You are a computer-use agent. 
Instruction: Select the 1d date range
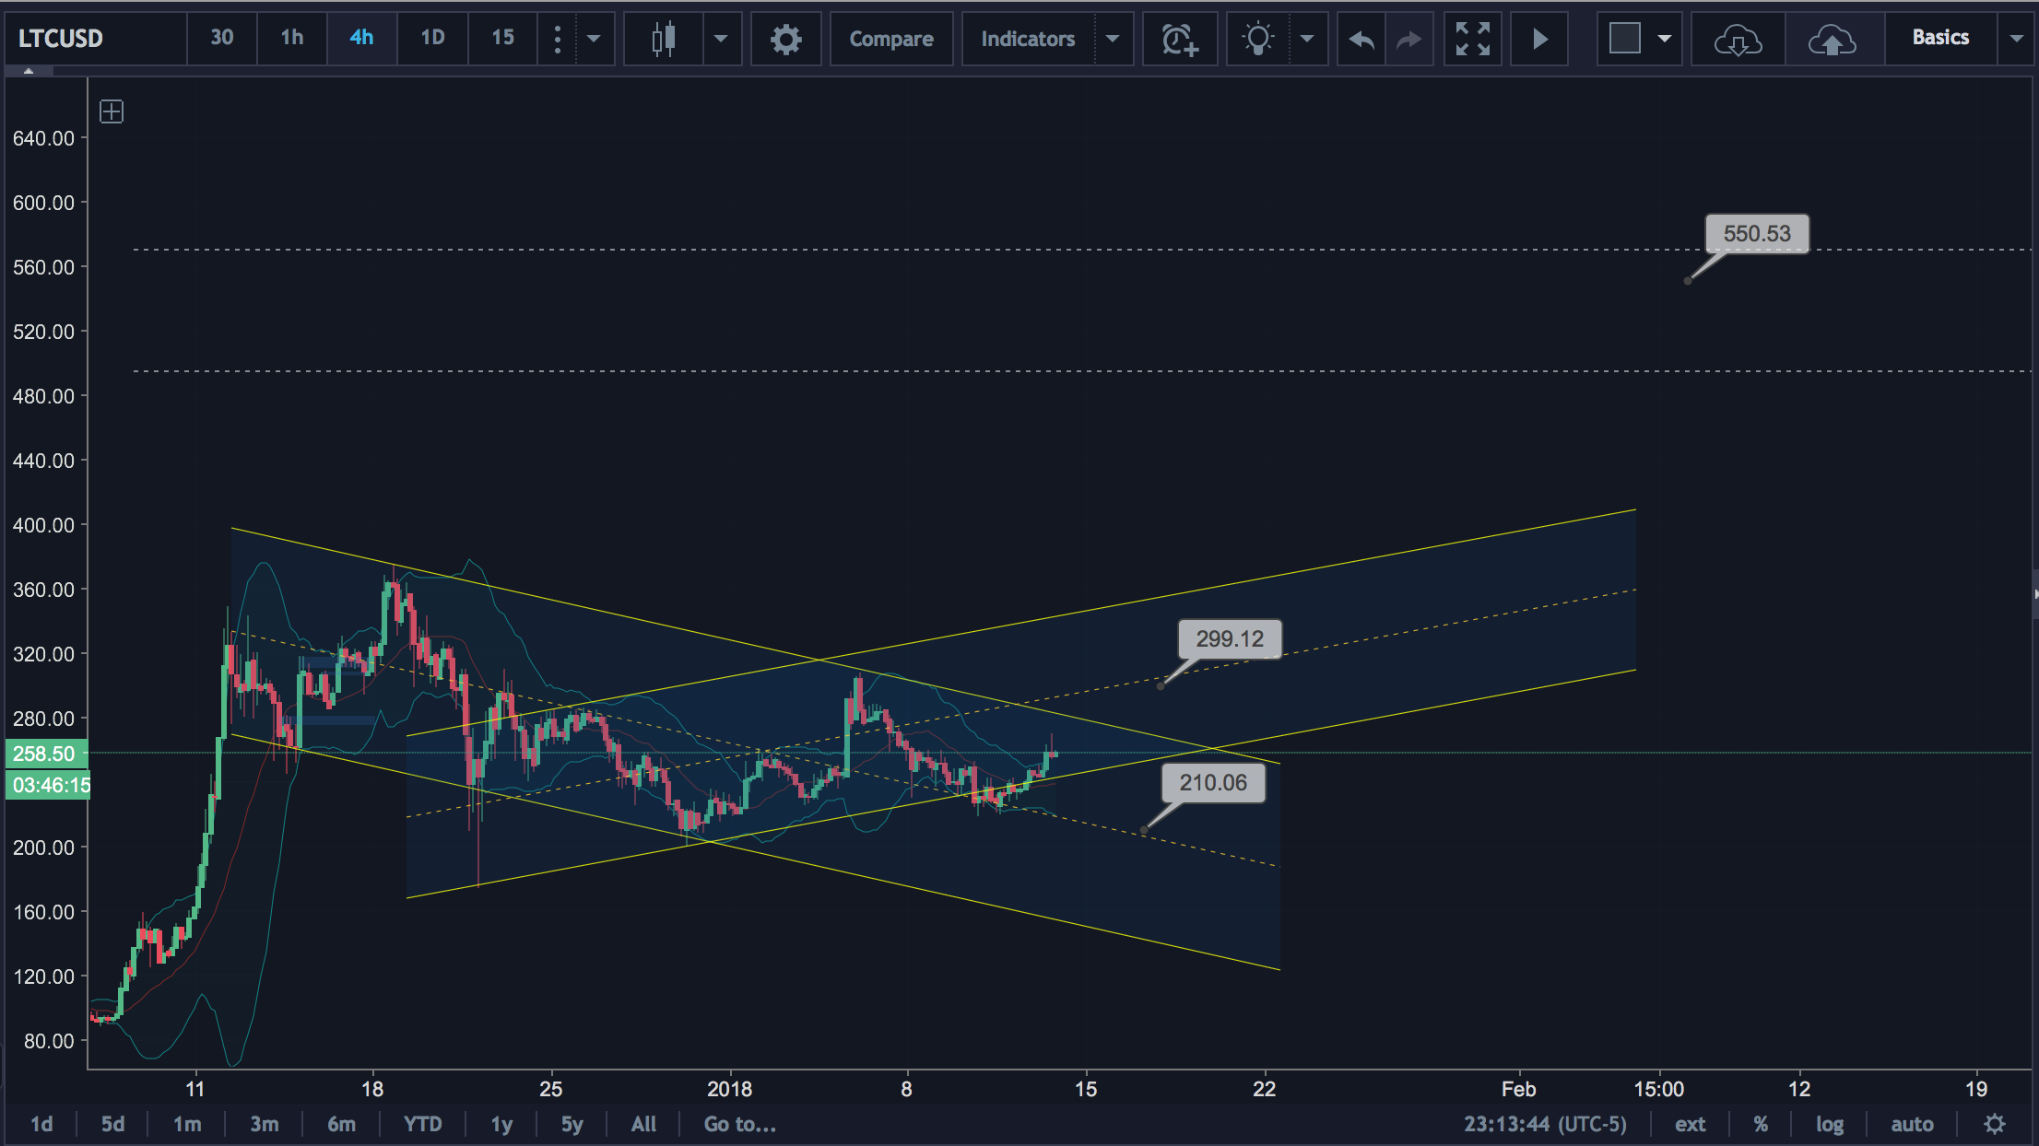click(41, 1124)
